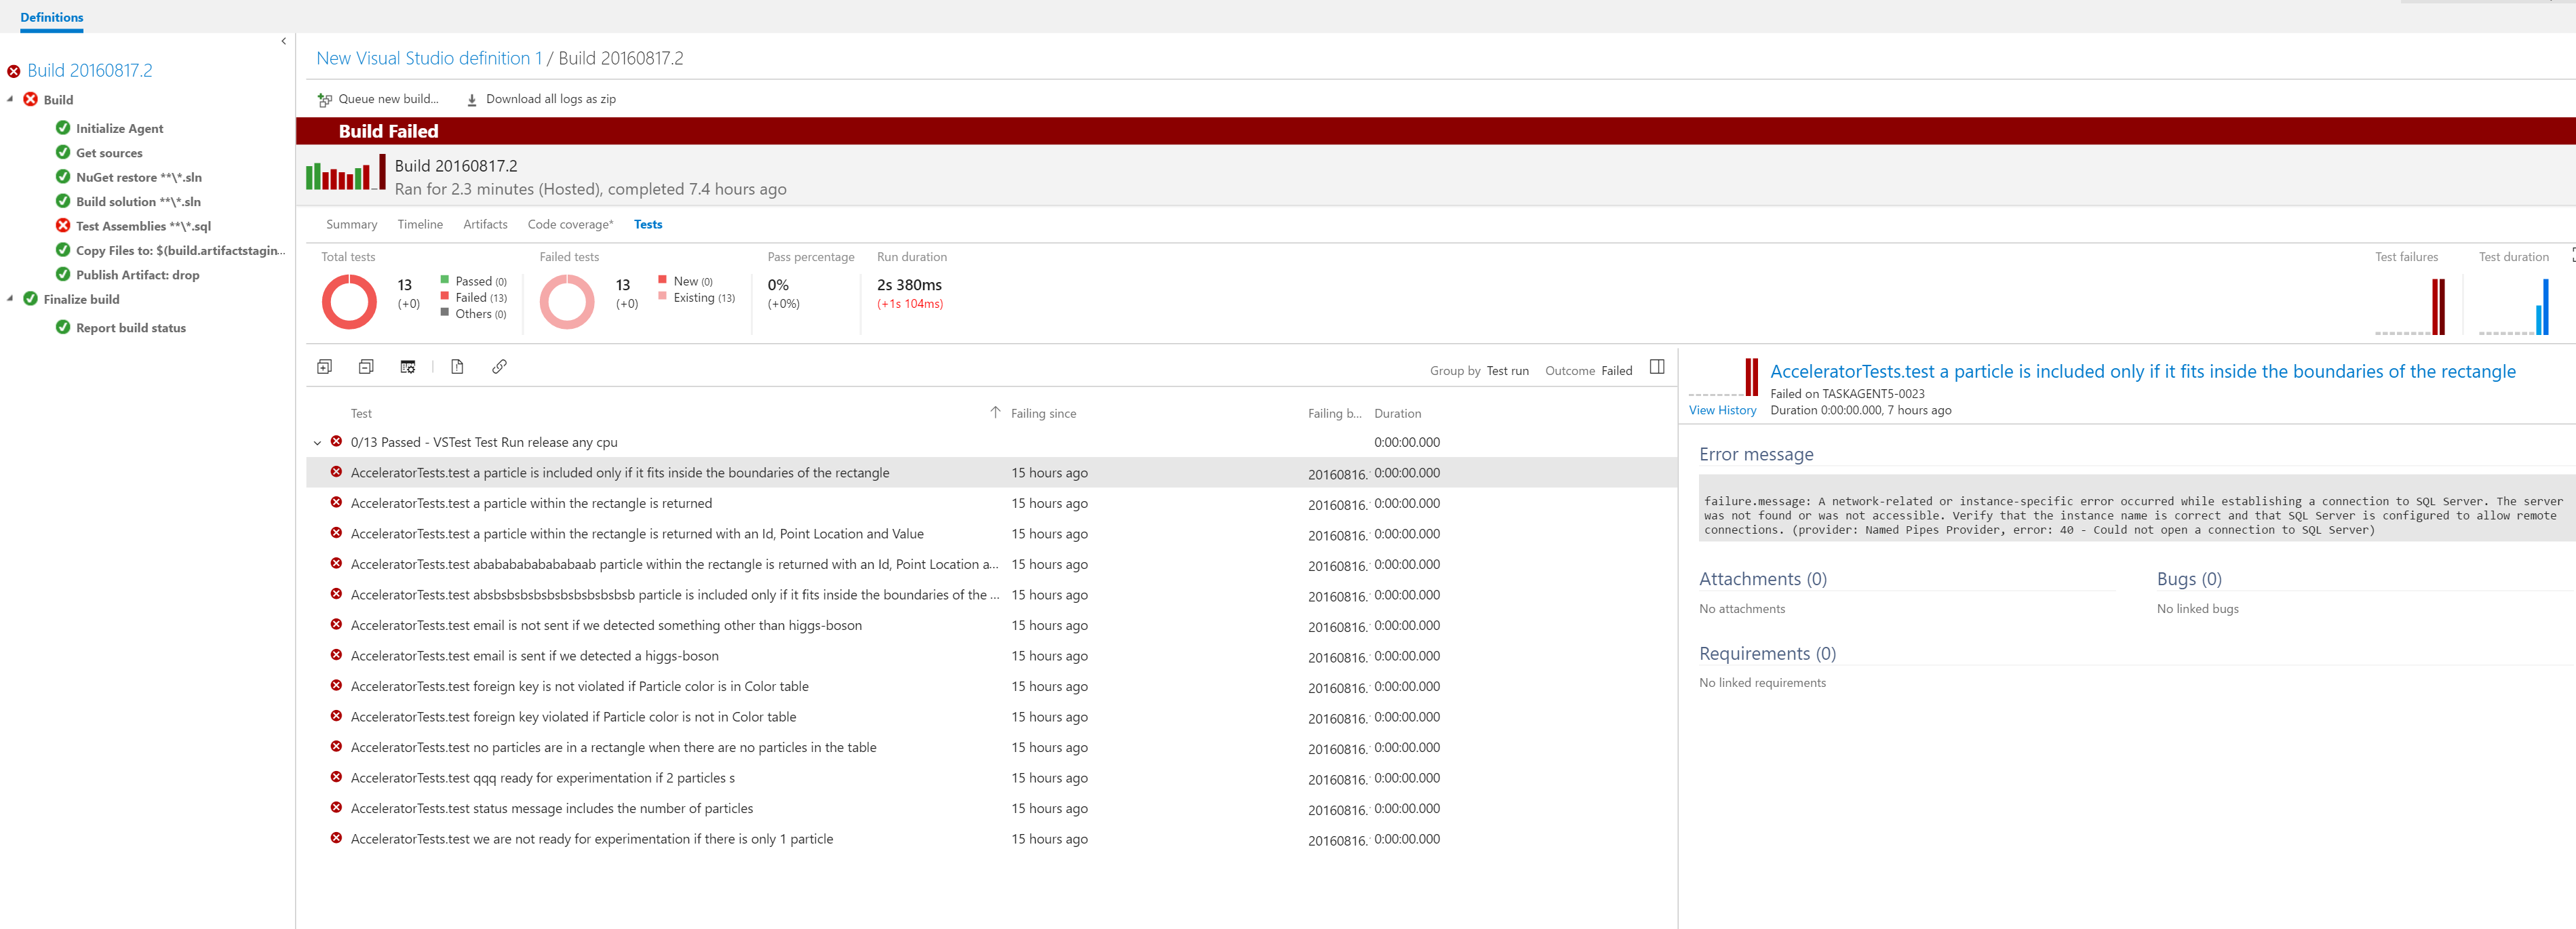Toggle the details pane layout icon

click(1656, 367)
